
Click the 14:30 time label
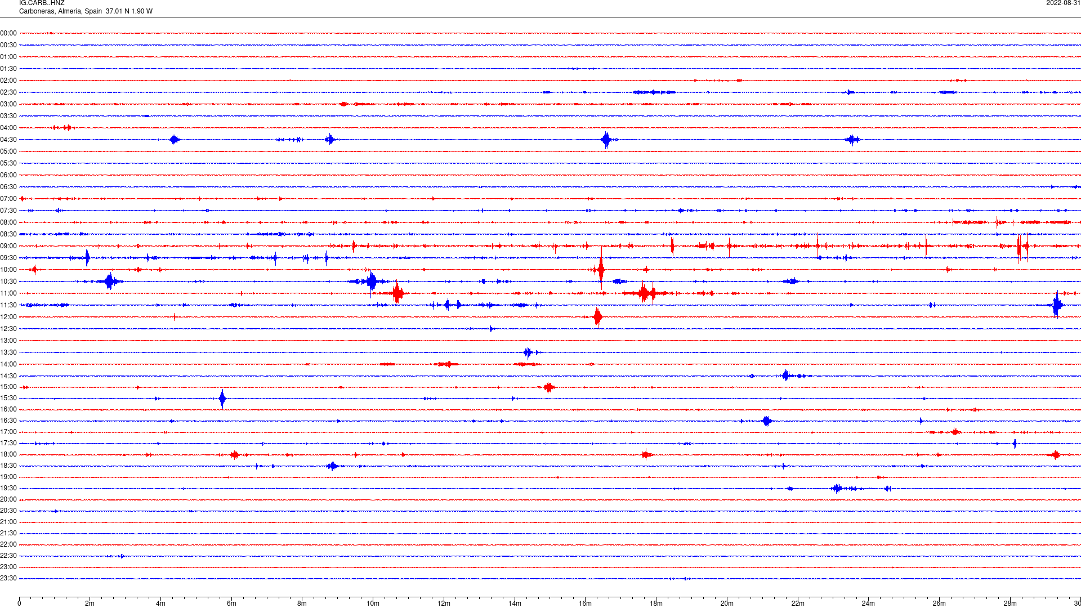click(8, 376)
